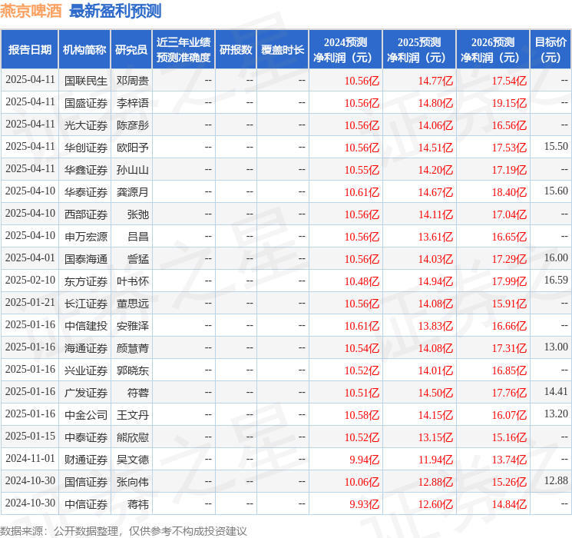This screenshot has height=538, width=572.
Task: Open the 东方证券 row institution cell
Action: point(85,281)
